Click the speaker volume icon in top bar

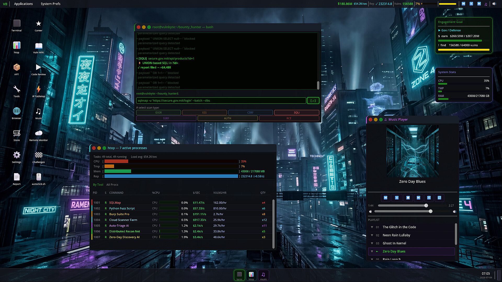[494, 4]
